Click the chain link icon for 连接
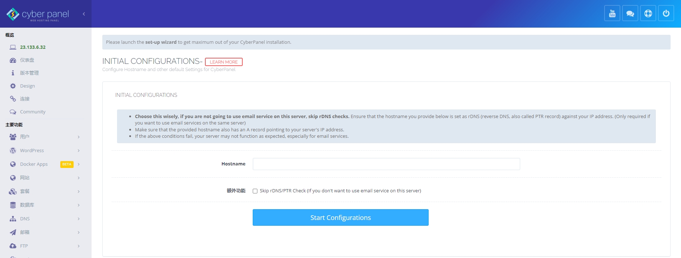Viewport: 681px width, 258px height. coord(13,99)
